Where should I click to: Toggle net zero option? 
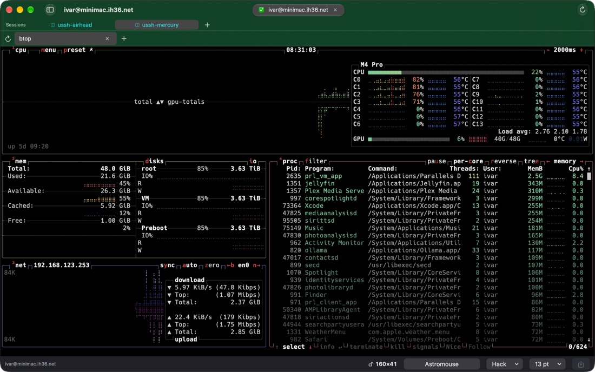[212, 265]
